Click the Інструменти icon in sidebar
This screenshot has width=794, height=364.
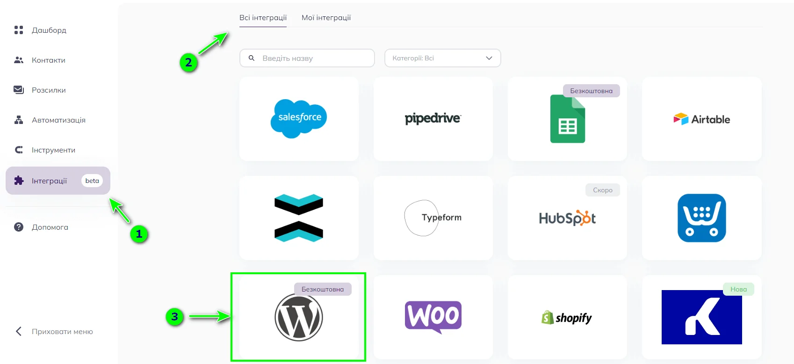click(x=19, y=150)
